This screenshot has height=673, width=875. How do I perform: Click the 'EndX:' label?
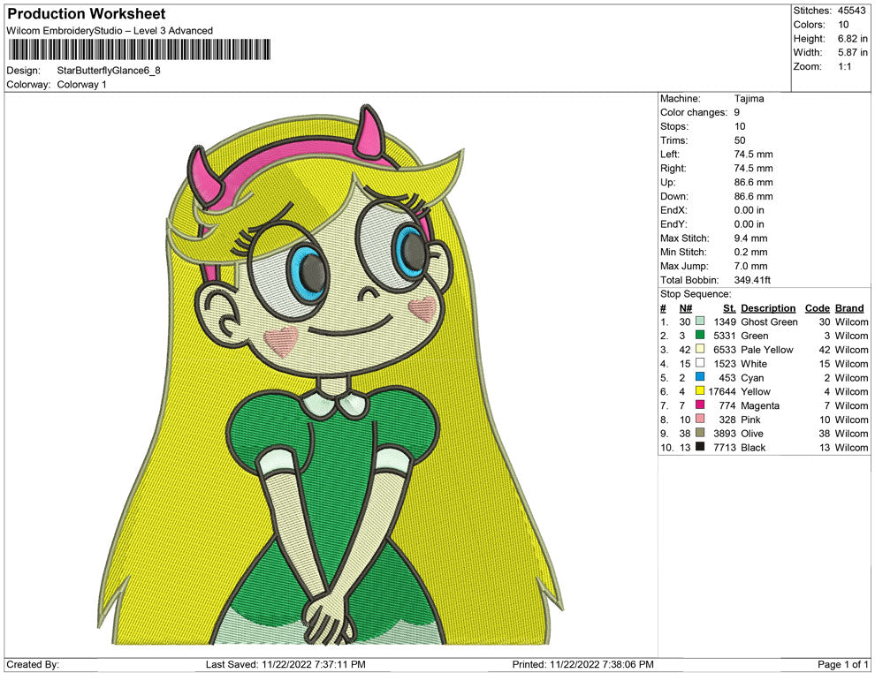pyautogui.click(x=673, y=210)
